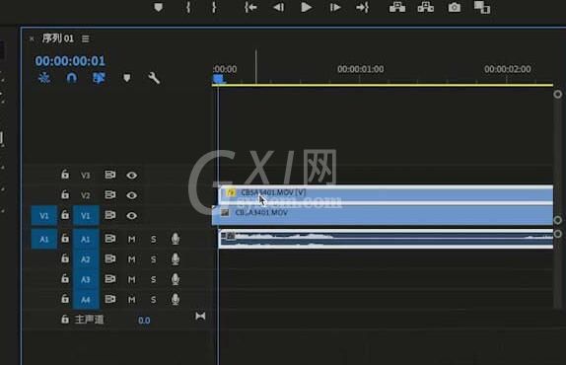Screen dimensions: 566x365
Task: Go to In point
Action: 250,7
